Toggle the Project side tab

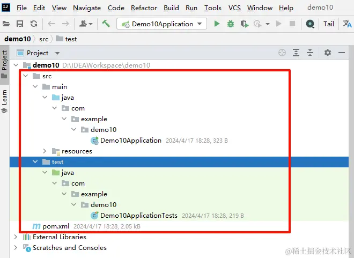[4, 64]
